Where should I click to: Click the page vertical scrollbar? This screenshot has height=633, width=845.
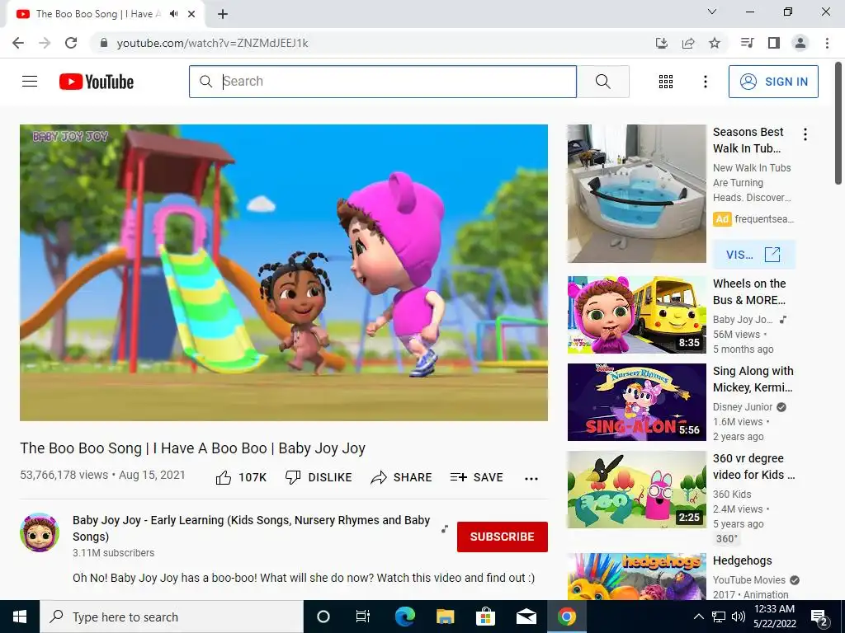838,124
